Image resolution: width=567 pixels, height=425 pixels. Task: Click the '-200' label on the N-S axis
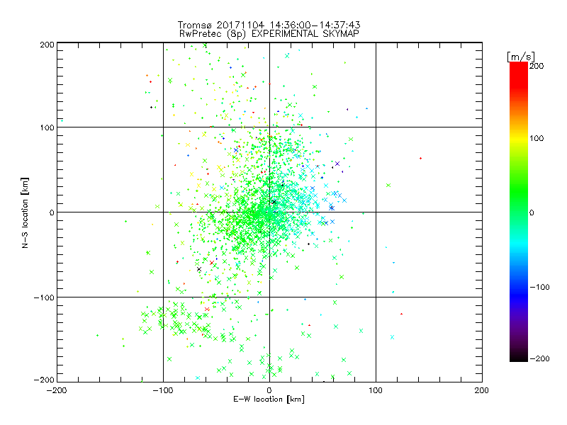[x=45, y=380]
